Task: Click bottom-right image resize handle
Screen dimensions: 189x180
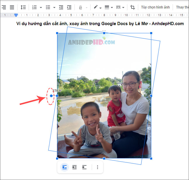Action: tap(151, 159)
